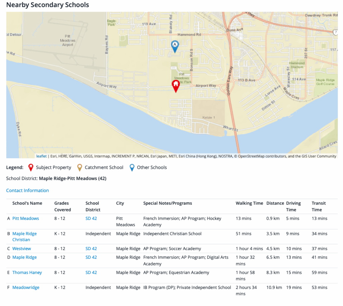The height and width of the screenshot is (306, 343).
Task: Click the Highway 7 shield on the map
Action: [335, 32]
